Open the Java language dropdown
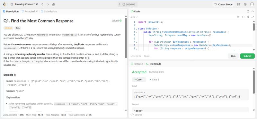The image size is (257, 119). tap(134, 17)
